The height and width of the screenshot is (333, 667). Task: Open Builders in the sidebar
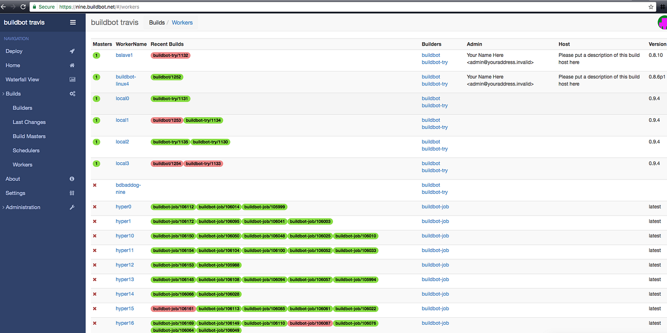coord(23,108)
